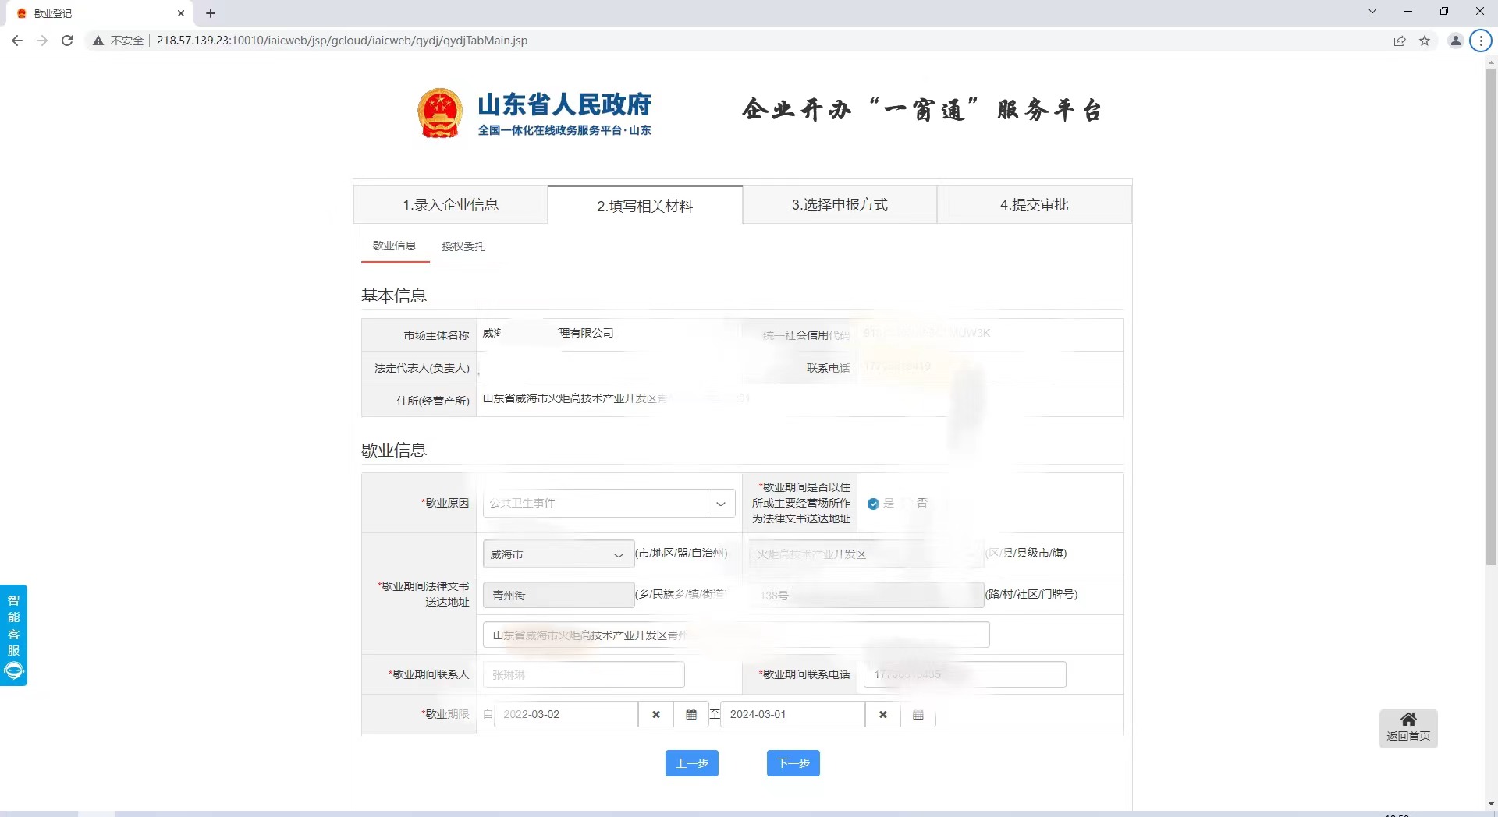Open the browser share icon

1400,41
